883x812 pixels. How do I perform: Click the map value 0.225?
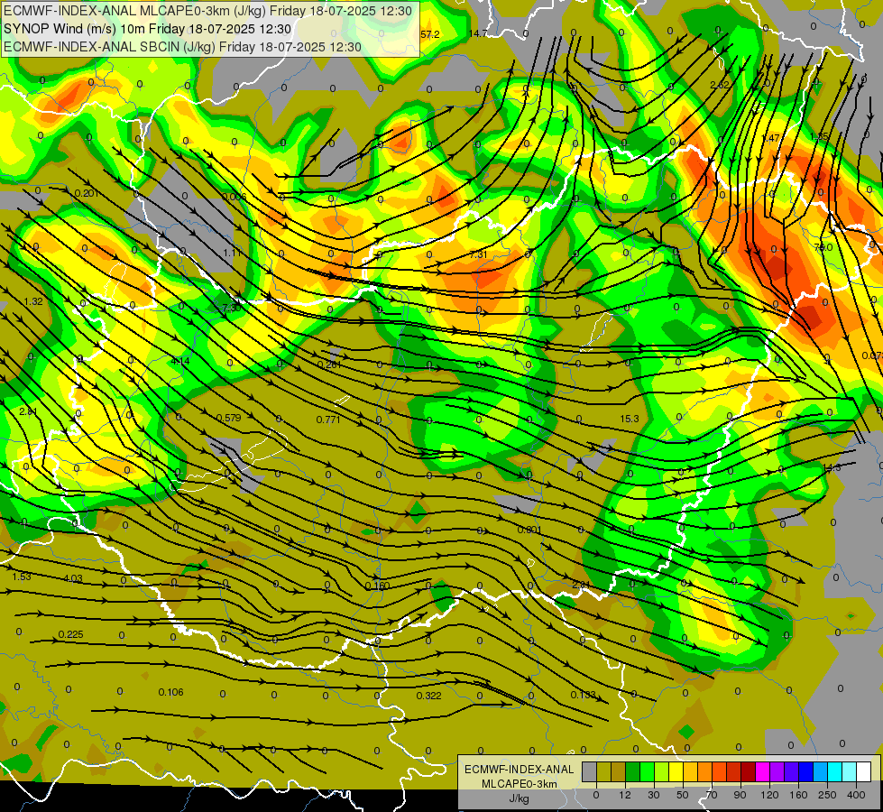[71, 634]
